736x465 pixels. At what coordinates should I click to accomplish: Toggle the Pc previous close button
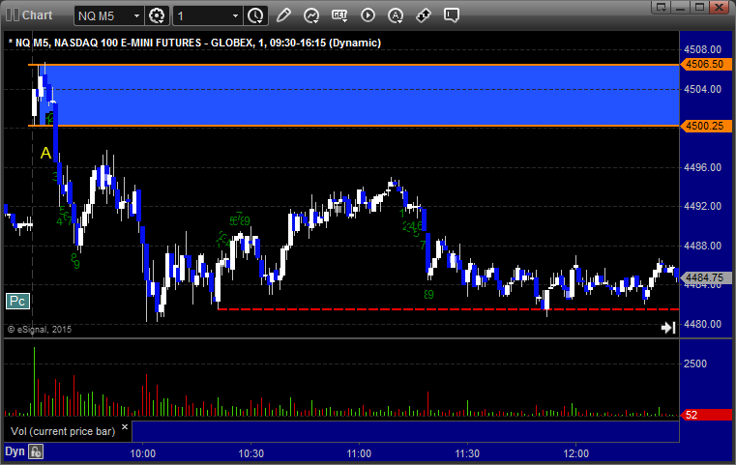[x=17, y=302]
